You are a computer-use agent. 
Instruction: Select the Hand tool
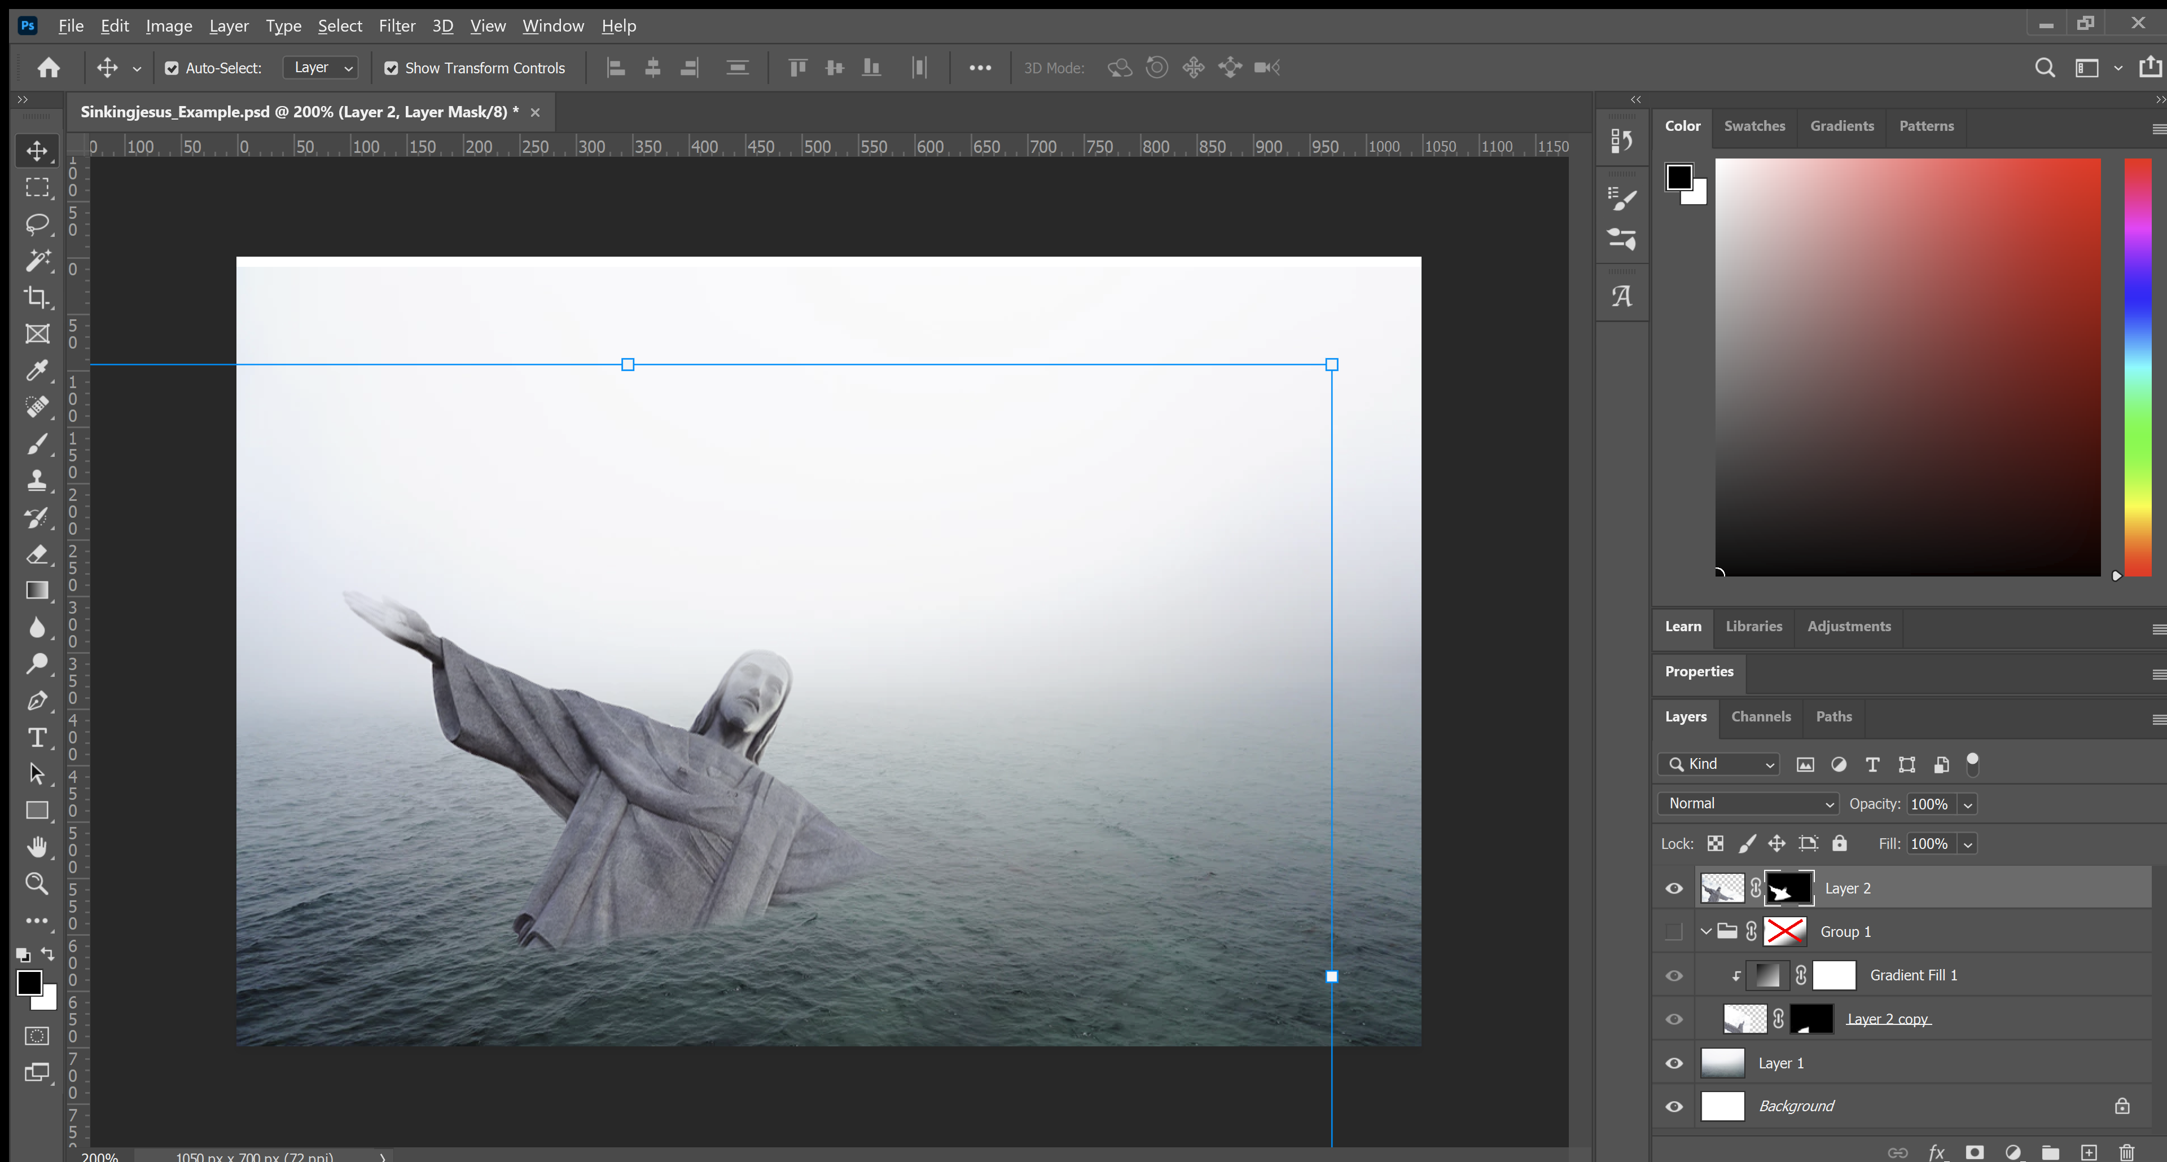coord(37,847)
